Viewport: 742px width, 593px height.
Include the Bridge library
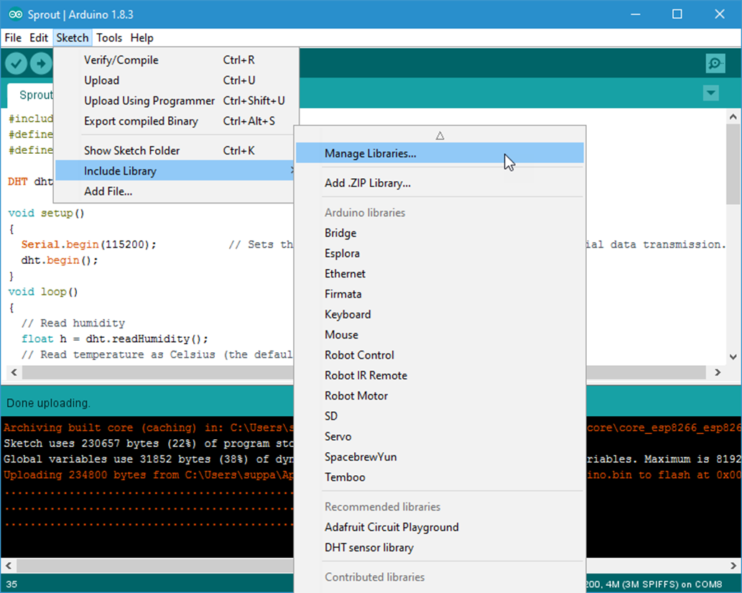[x=440, y=233]
